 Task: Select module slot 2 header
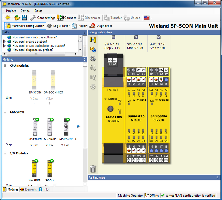point(158,37)
